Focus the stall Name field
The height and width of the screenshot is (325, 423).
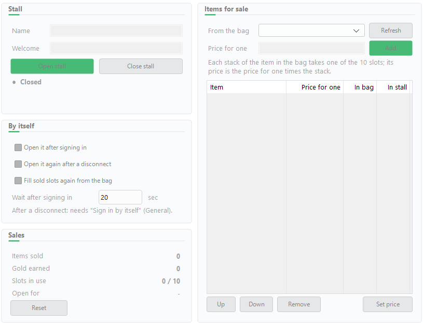pyautogui.click(x=116, y=31)
